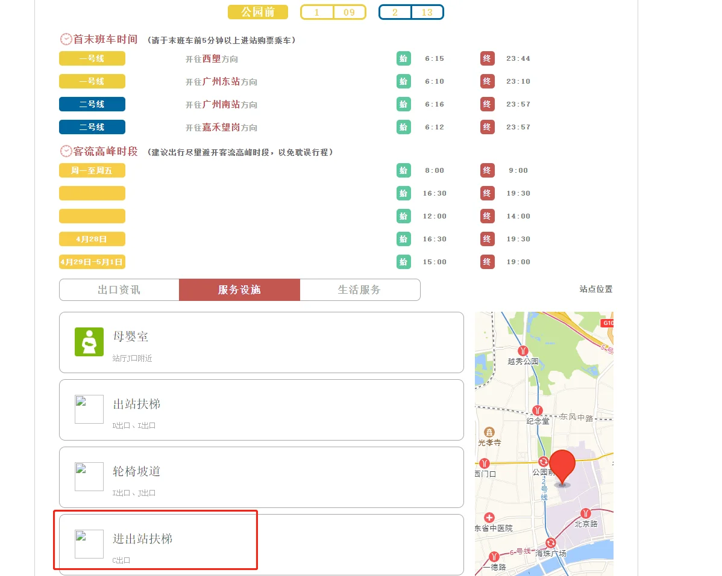This screenshot has height=576, width=722.
Task: Open the 生活服务 tab
Action: pos(360,290)
